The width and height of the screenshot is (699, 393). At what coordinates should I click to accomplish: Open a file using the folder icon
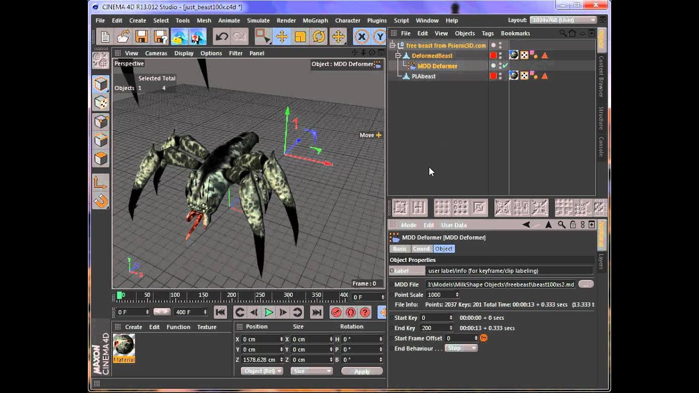[x=123, y=37]
